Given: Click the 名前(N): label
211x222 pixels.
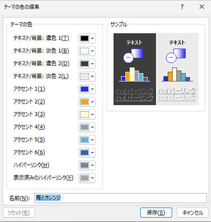Looking at the screenshot, I should [x=20, y=198].
